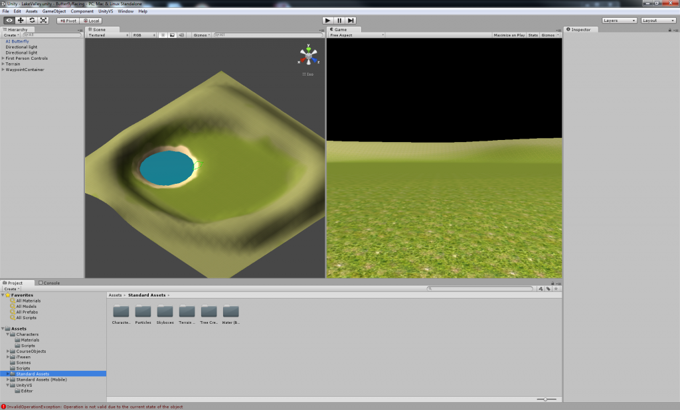Open the Assets menu
680x410 pixels.
pyautogui.click(x=32, y=11)
